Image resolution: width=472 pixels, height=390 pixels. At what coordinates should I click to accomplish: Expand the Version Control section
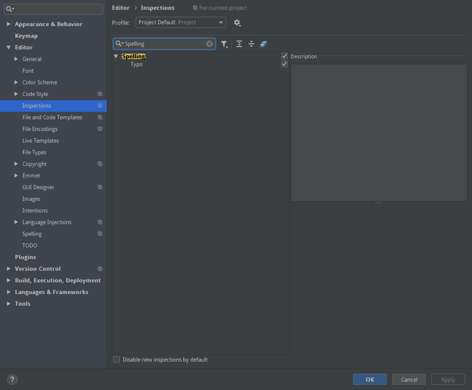8,269
